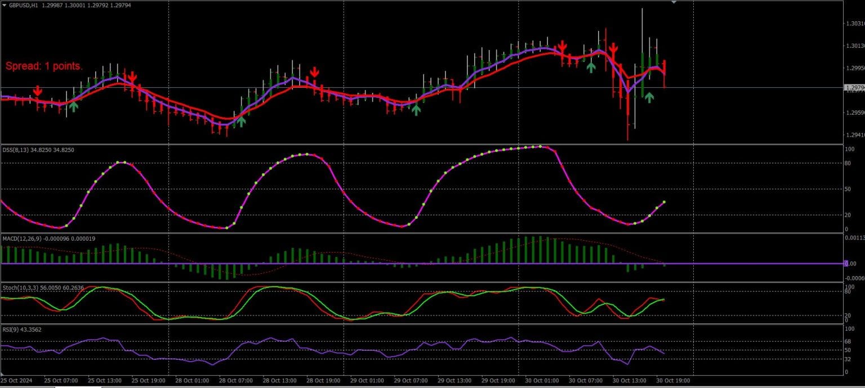Select the chart shift triangle marker at top
This screenshot has width=865, height=388.
click(x=674, y=2)
